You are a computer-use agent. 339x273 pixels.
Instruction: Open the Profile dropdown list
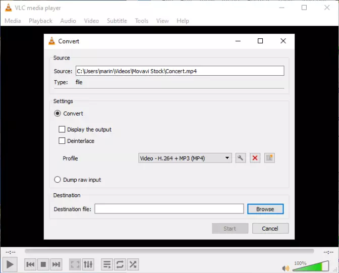[x=185, y=158]
